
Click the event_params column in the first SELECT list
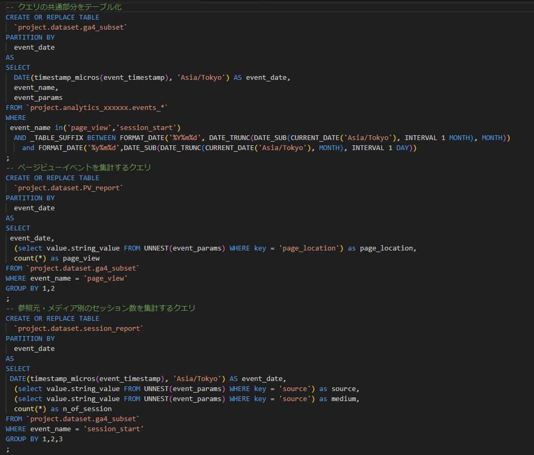pyautogui.click(x=38, y=97)
